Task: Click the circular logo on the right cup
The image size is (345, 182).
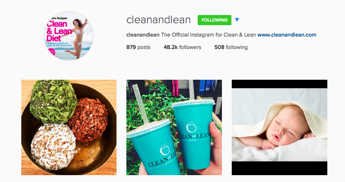Action: click(x=191, y=127)
